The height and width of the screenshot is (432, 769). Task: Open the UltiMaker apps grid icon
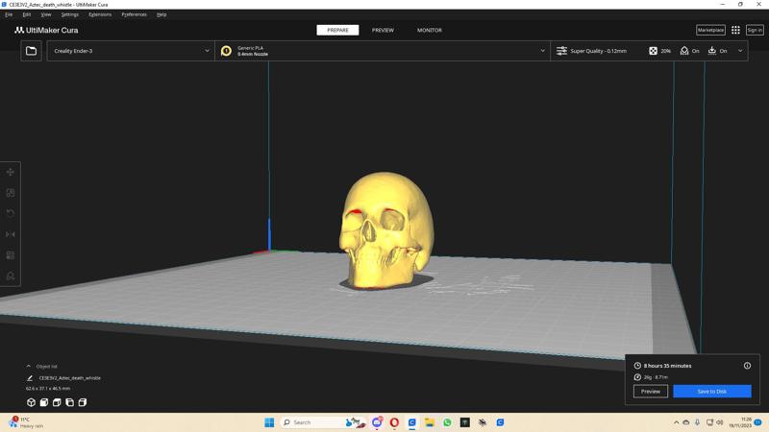pyautogui.click(x=735, y=31)
